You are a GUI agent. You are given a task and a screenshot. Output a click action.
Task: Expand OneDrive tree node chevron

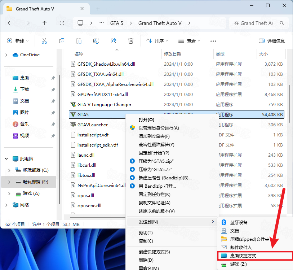[x=6, y=55]
